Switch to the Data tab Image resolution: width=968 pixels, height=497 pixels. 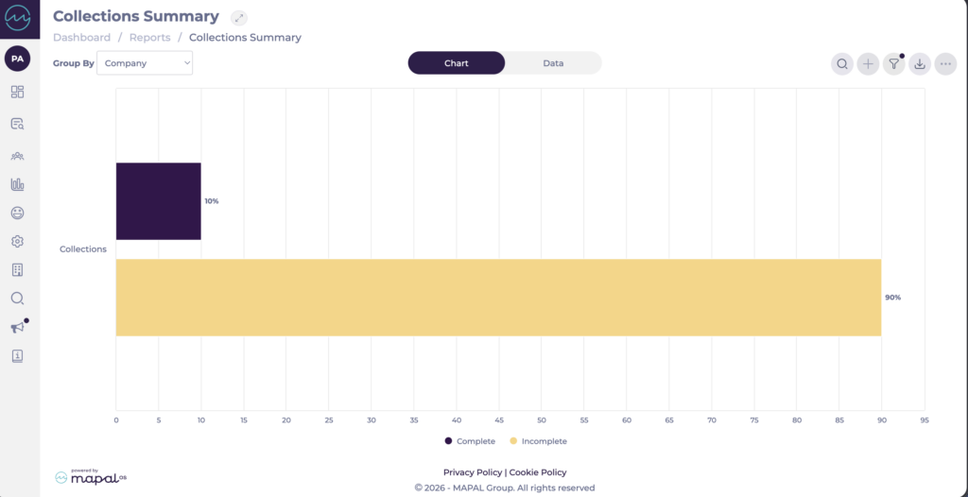553,63
